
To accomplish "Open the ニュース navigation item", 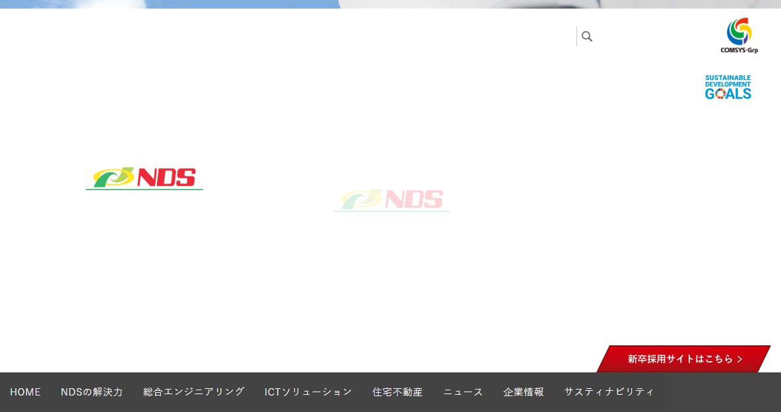I will pos(463,392).
